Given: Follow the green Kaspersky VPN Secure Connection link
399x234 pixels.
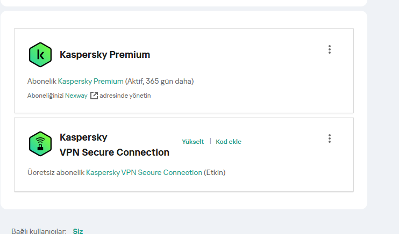Looking at the screenshot, I should pos(144,173).
